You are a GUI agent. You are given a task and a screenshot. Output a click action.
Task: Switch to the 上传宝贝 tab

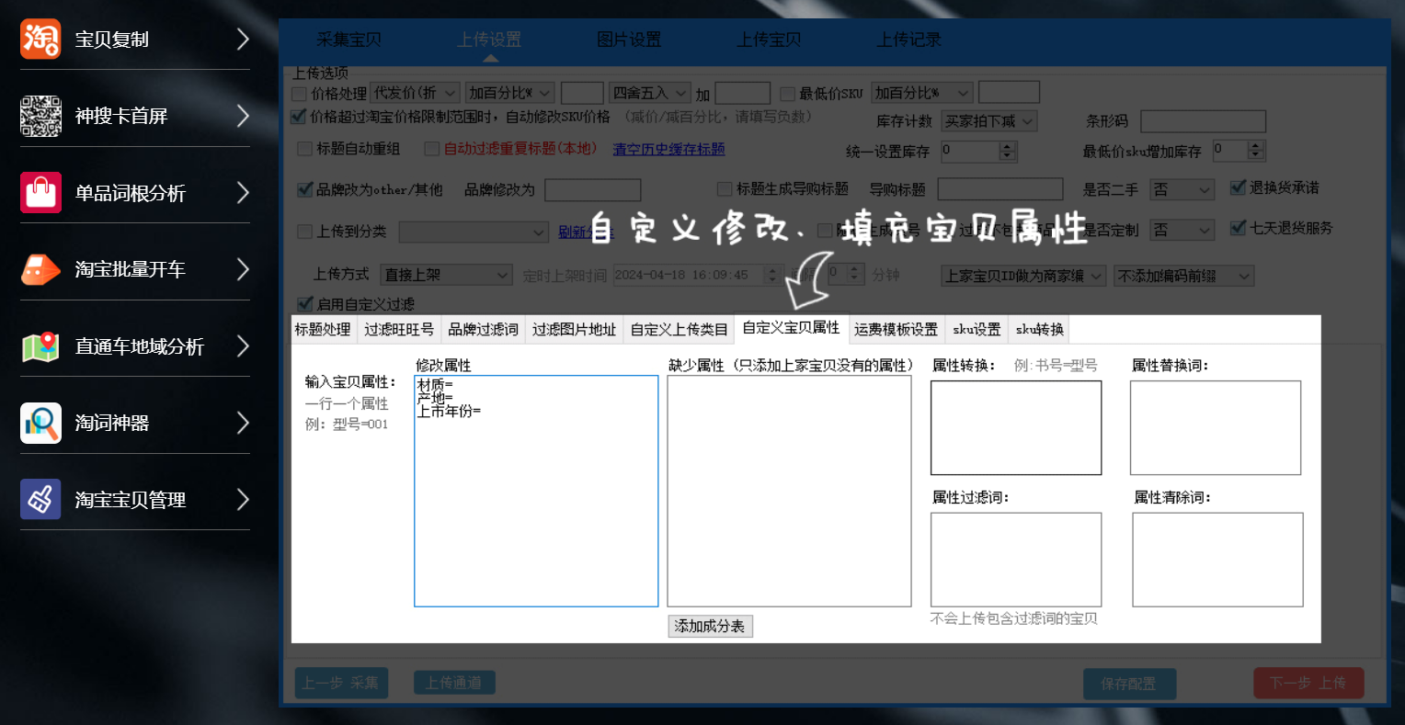tap(769, 40)
